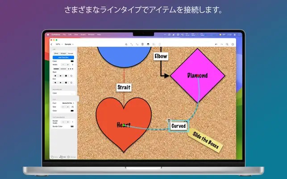
Task: Open the Sample board title dropdown
Action: [x=69, y=44]
